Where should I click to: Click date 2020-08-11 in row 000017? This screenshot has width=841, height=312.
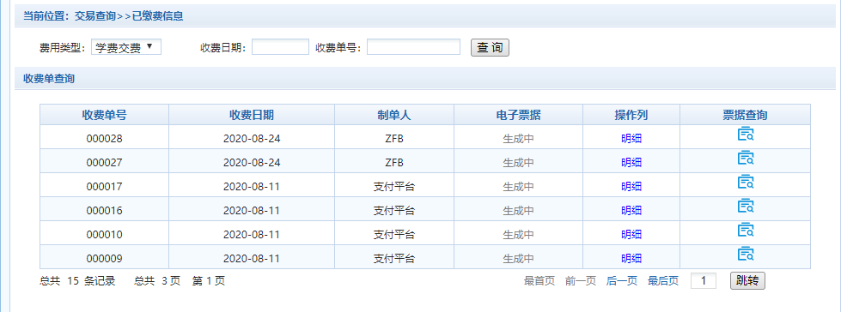click(252, 187)
